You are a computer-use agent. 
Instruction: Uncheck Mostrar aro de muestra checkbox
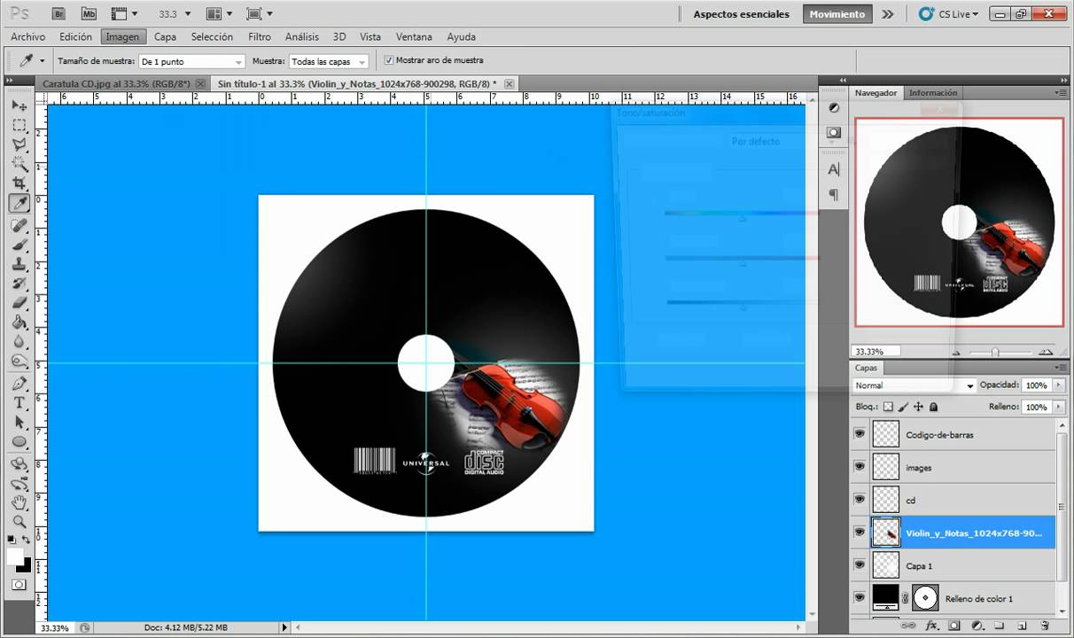(388, 60)
